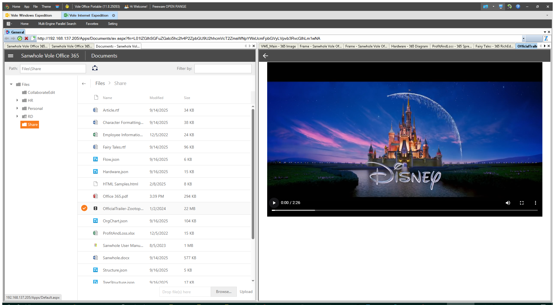Expand the Personal folder in tree
Viewport: 555px width, 305px height.
(x=17, y=108)
